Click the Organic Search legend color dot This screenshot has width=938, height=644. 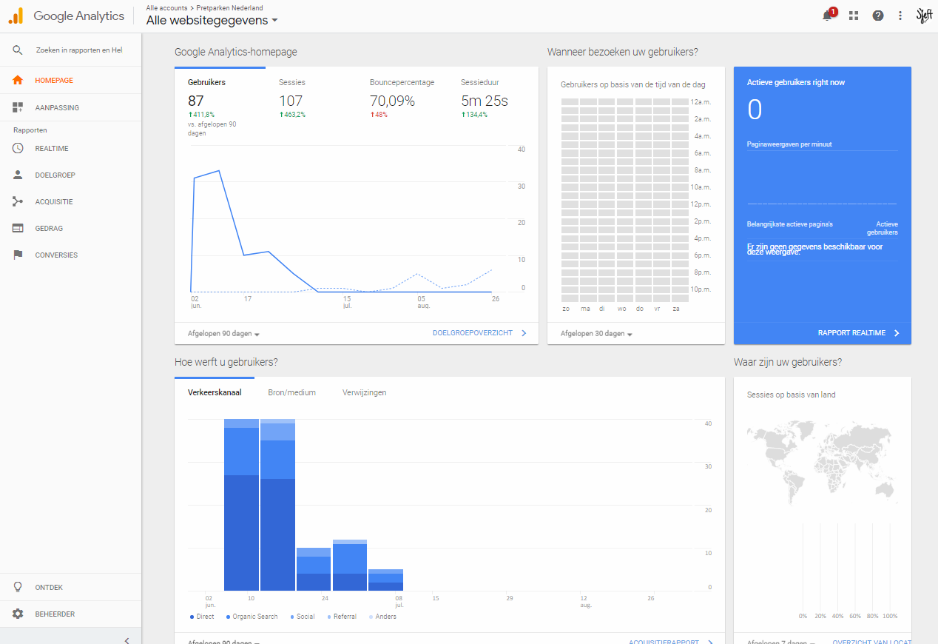(229, 617)
